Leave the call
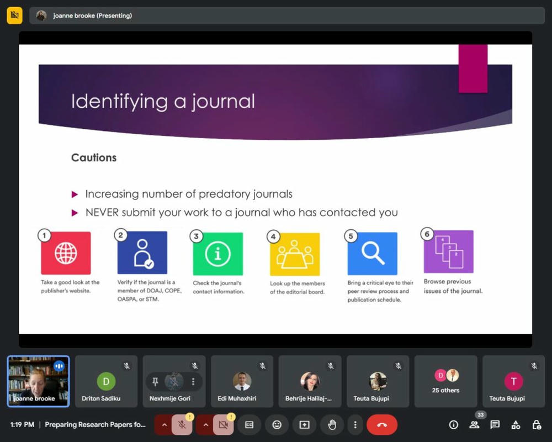Image resolution: width=552 pixels, height=442 pixels. click(x=381, y=425)
